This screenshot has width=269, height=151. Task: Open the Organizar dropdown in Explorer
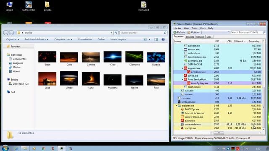point(13,39)
